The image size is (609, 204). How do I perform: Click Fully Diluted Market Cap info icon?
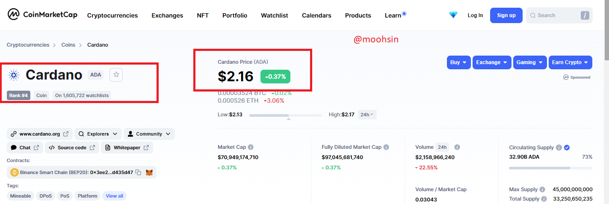click(x=386, y=147)
